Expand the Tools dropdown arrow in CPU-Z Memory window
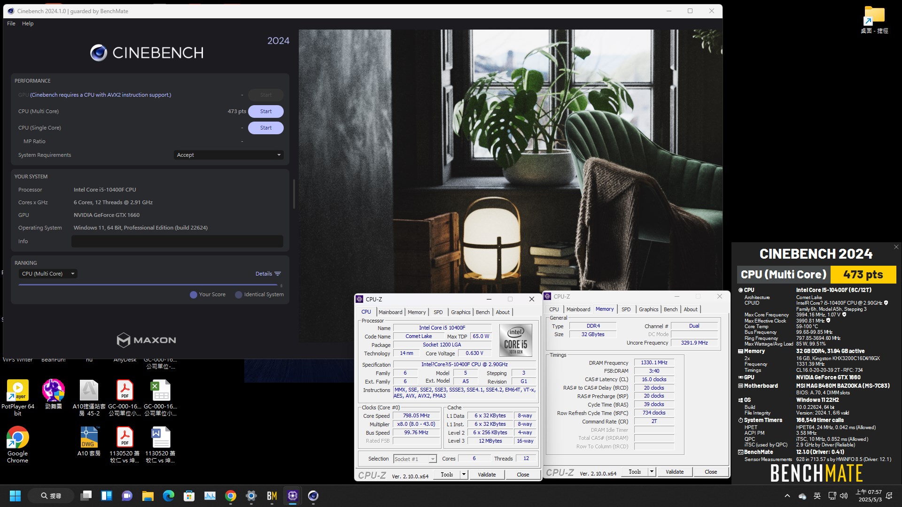 [652, 472]
